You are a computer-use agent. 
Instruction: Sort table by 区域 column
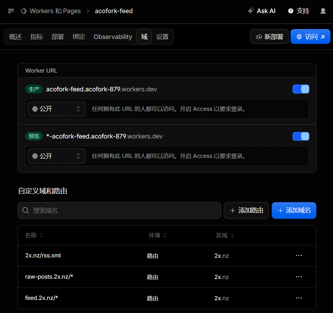[225, 235]
